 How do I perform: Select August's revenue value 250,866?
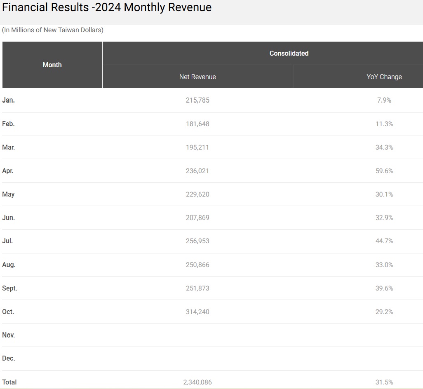tap(197, 265)
